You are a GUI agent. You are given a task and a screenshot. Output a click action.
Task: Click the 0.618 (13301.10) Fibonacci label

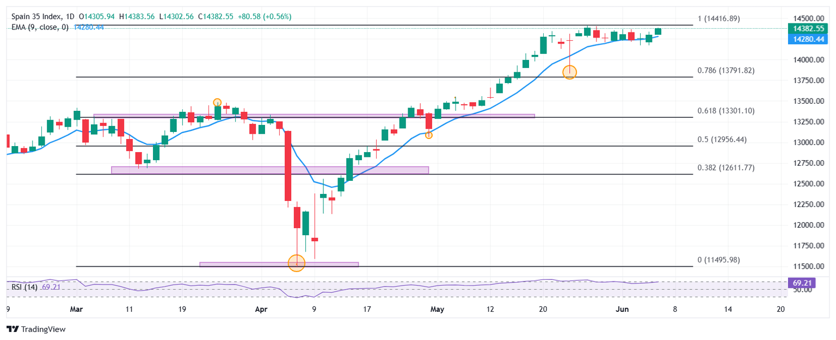[726, 111]
